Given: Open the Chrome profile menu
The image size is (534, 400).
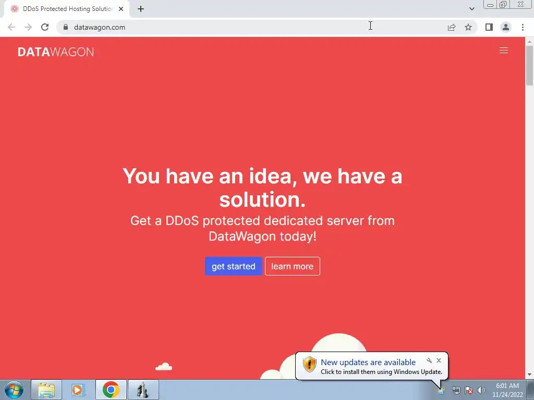Looking at the screenshot, I should pyautogui.click(x=506, y=27).
